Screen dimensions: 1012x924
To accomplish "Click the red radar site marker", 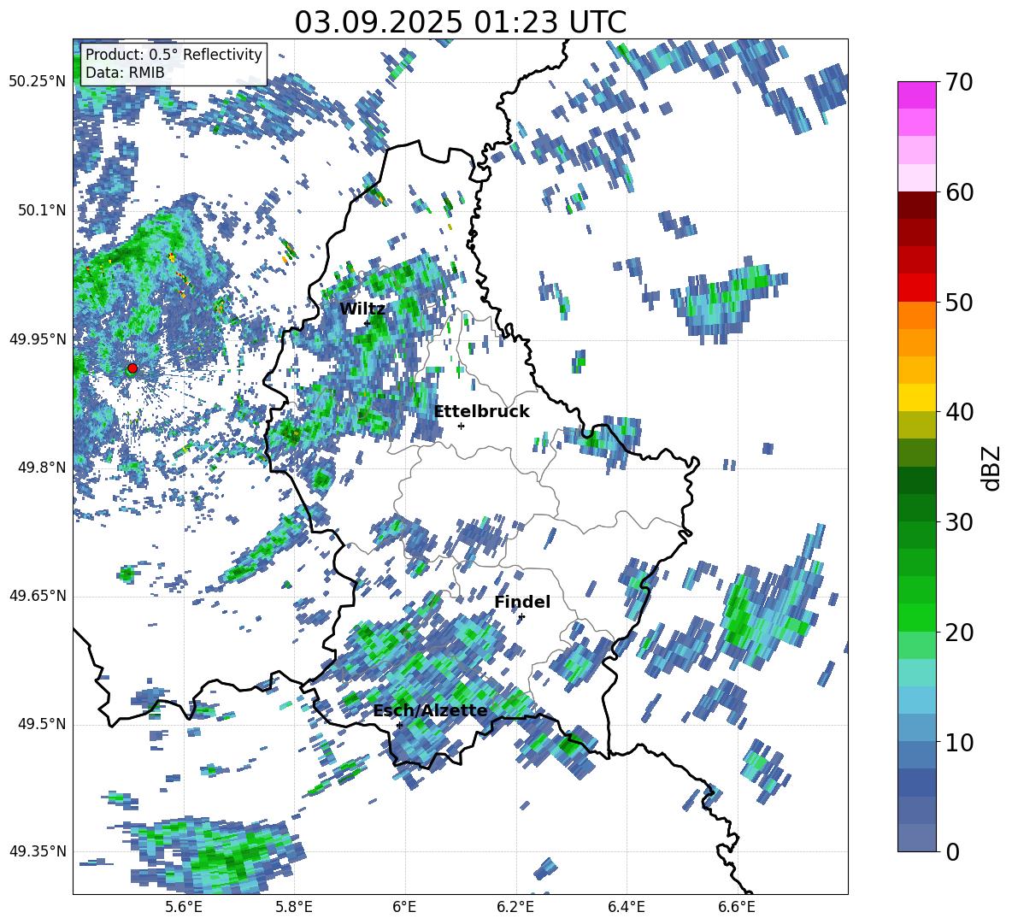I will [132, 368].
